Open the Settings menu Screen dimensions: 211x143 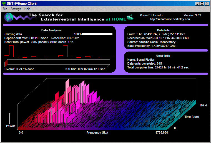pyautogui.click(x=16, y=9)
